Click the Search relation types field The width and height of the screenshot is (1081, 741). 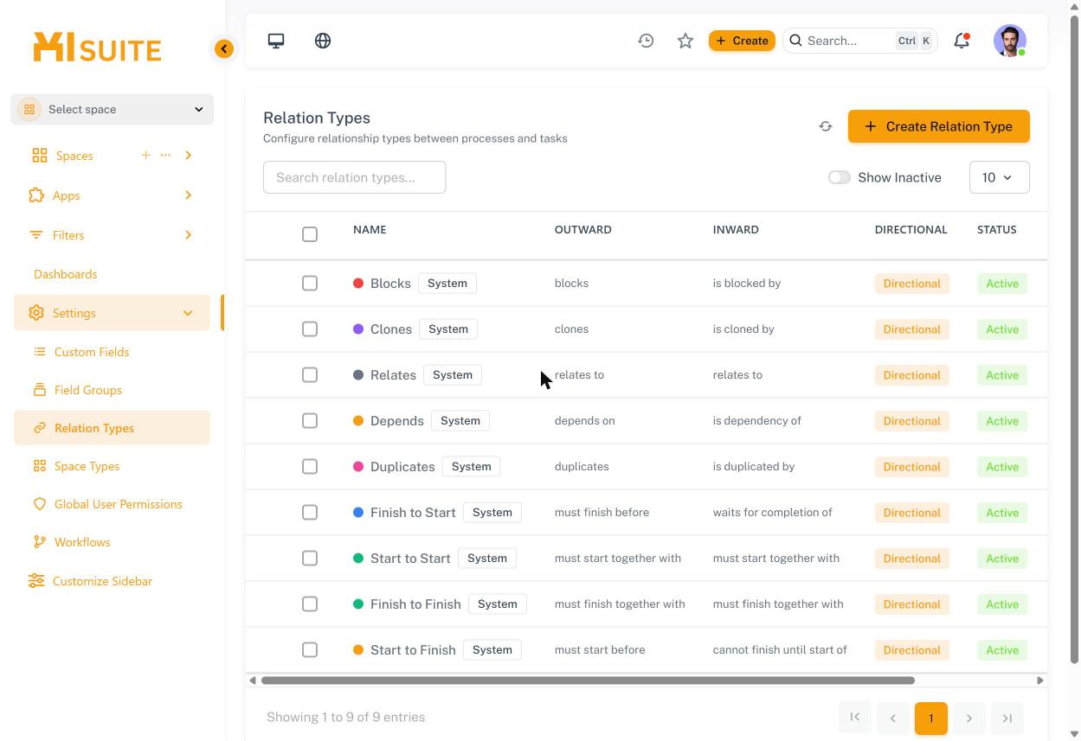click(354, 177)
